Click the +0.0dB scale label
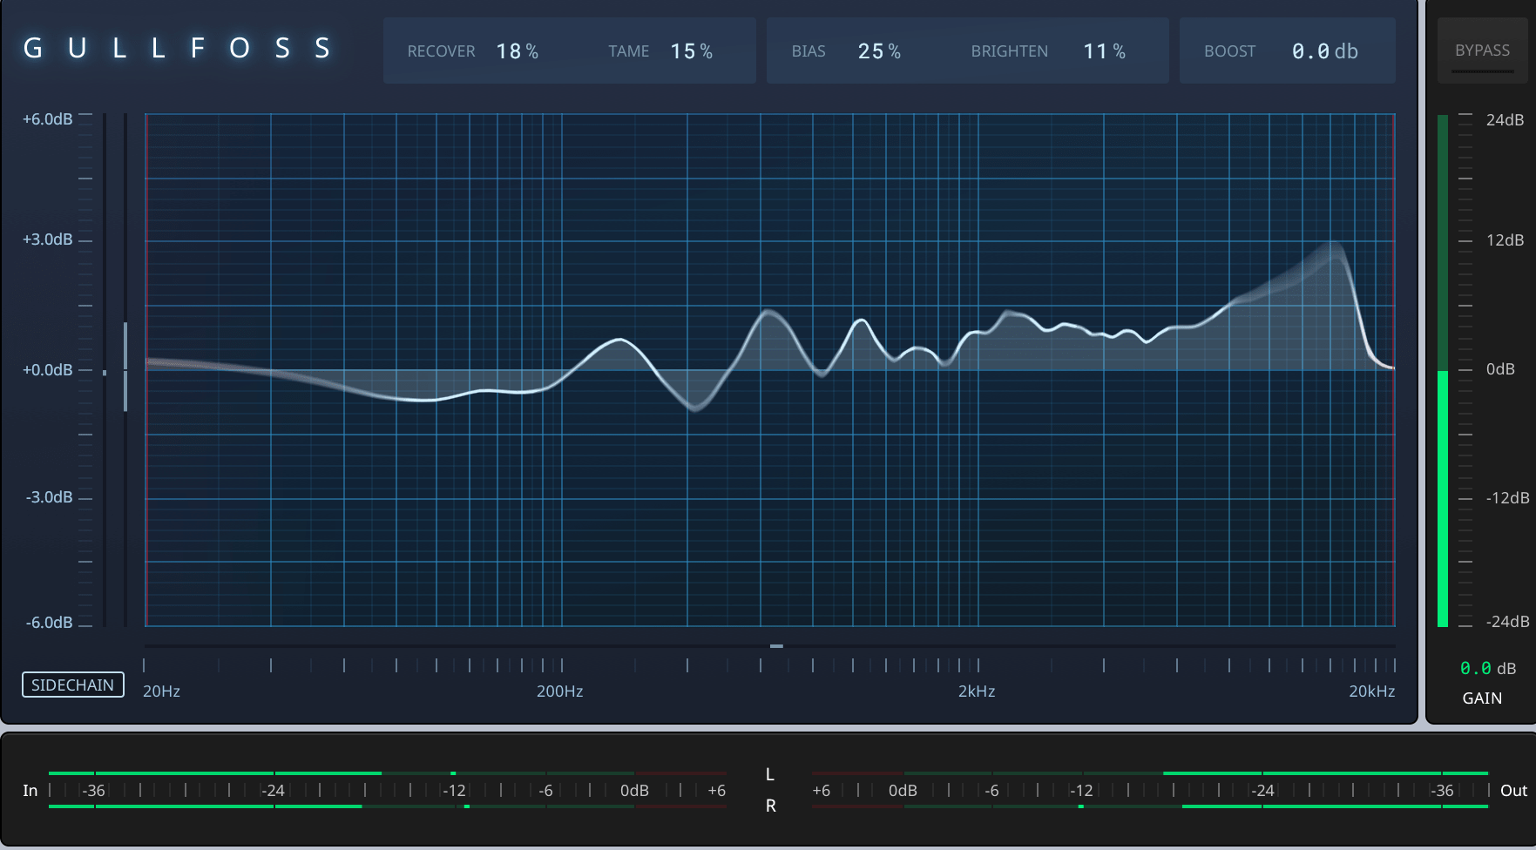Screen dimensions: 1536x850 pyautogui.click(x=48, y=370)
